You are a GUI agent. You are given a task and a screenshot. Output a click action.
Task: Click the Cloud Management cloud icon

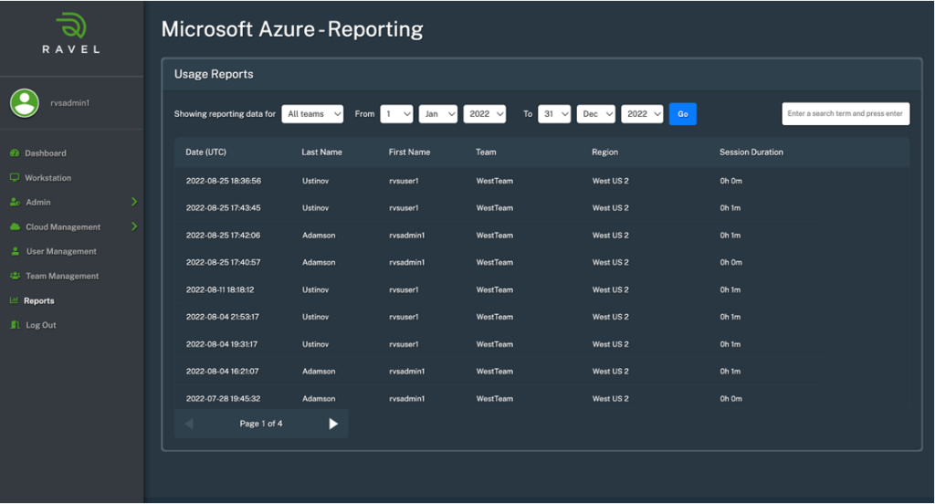point(16,227)
